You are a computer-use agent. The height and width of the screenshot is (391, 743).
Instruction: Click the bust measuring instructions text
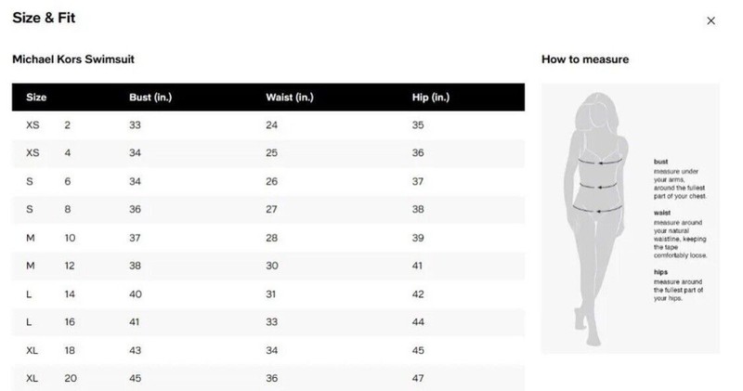680,179
